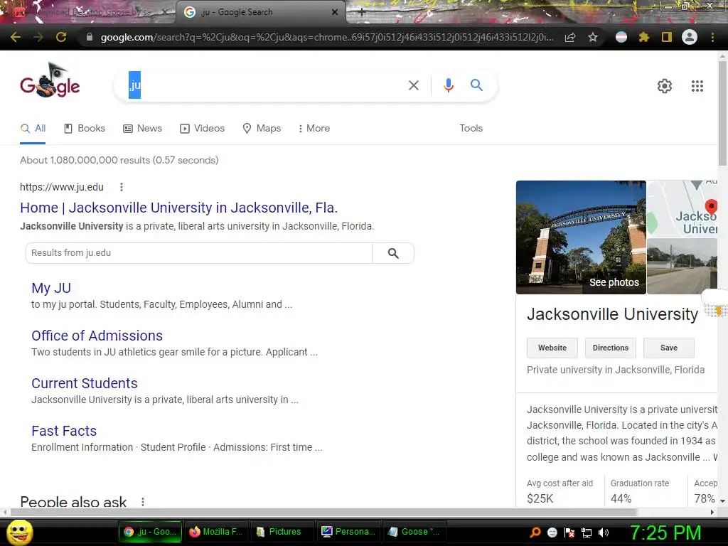728x546 pixels.
Task: Open Chrome's three-dot menu
Action: [712, 37]
